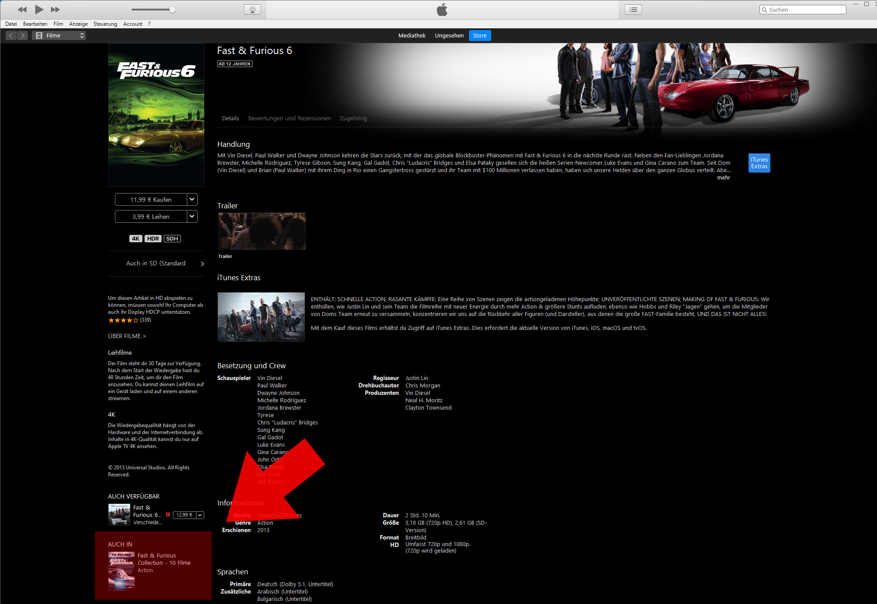This screenshot has width=877, height=604.
Task: Expand the 11,99 € Kaufen options arrow
Action: [x=192, y=200]
